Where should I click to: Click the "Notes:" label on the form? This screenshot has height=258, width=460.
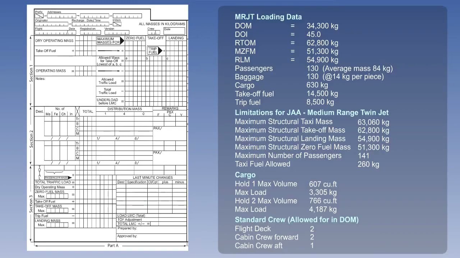pyautogui.click(x=40, y=79)
